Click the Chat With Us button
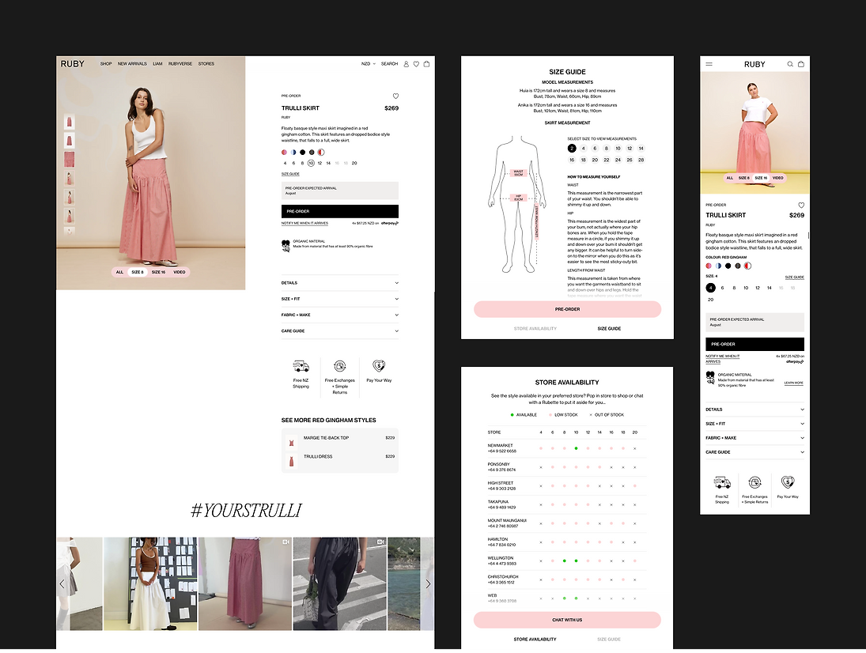Viewport: 866px width, 653px height. click(x=567, y=620)
